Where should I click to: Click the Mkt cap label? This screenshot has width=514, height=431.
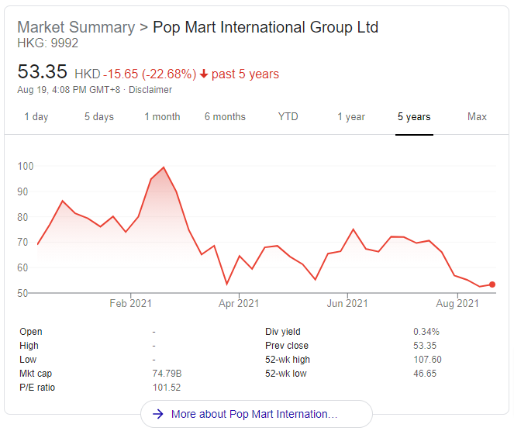point(36,374)
